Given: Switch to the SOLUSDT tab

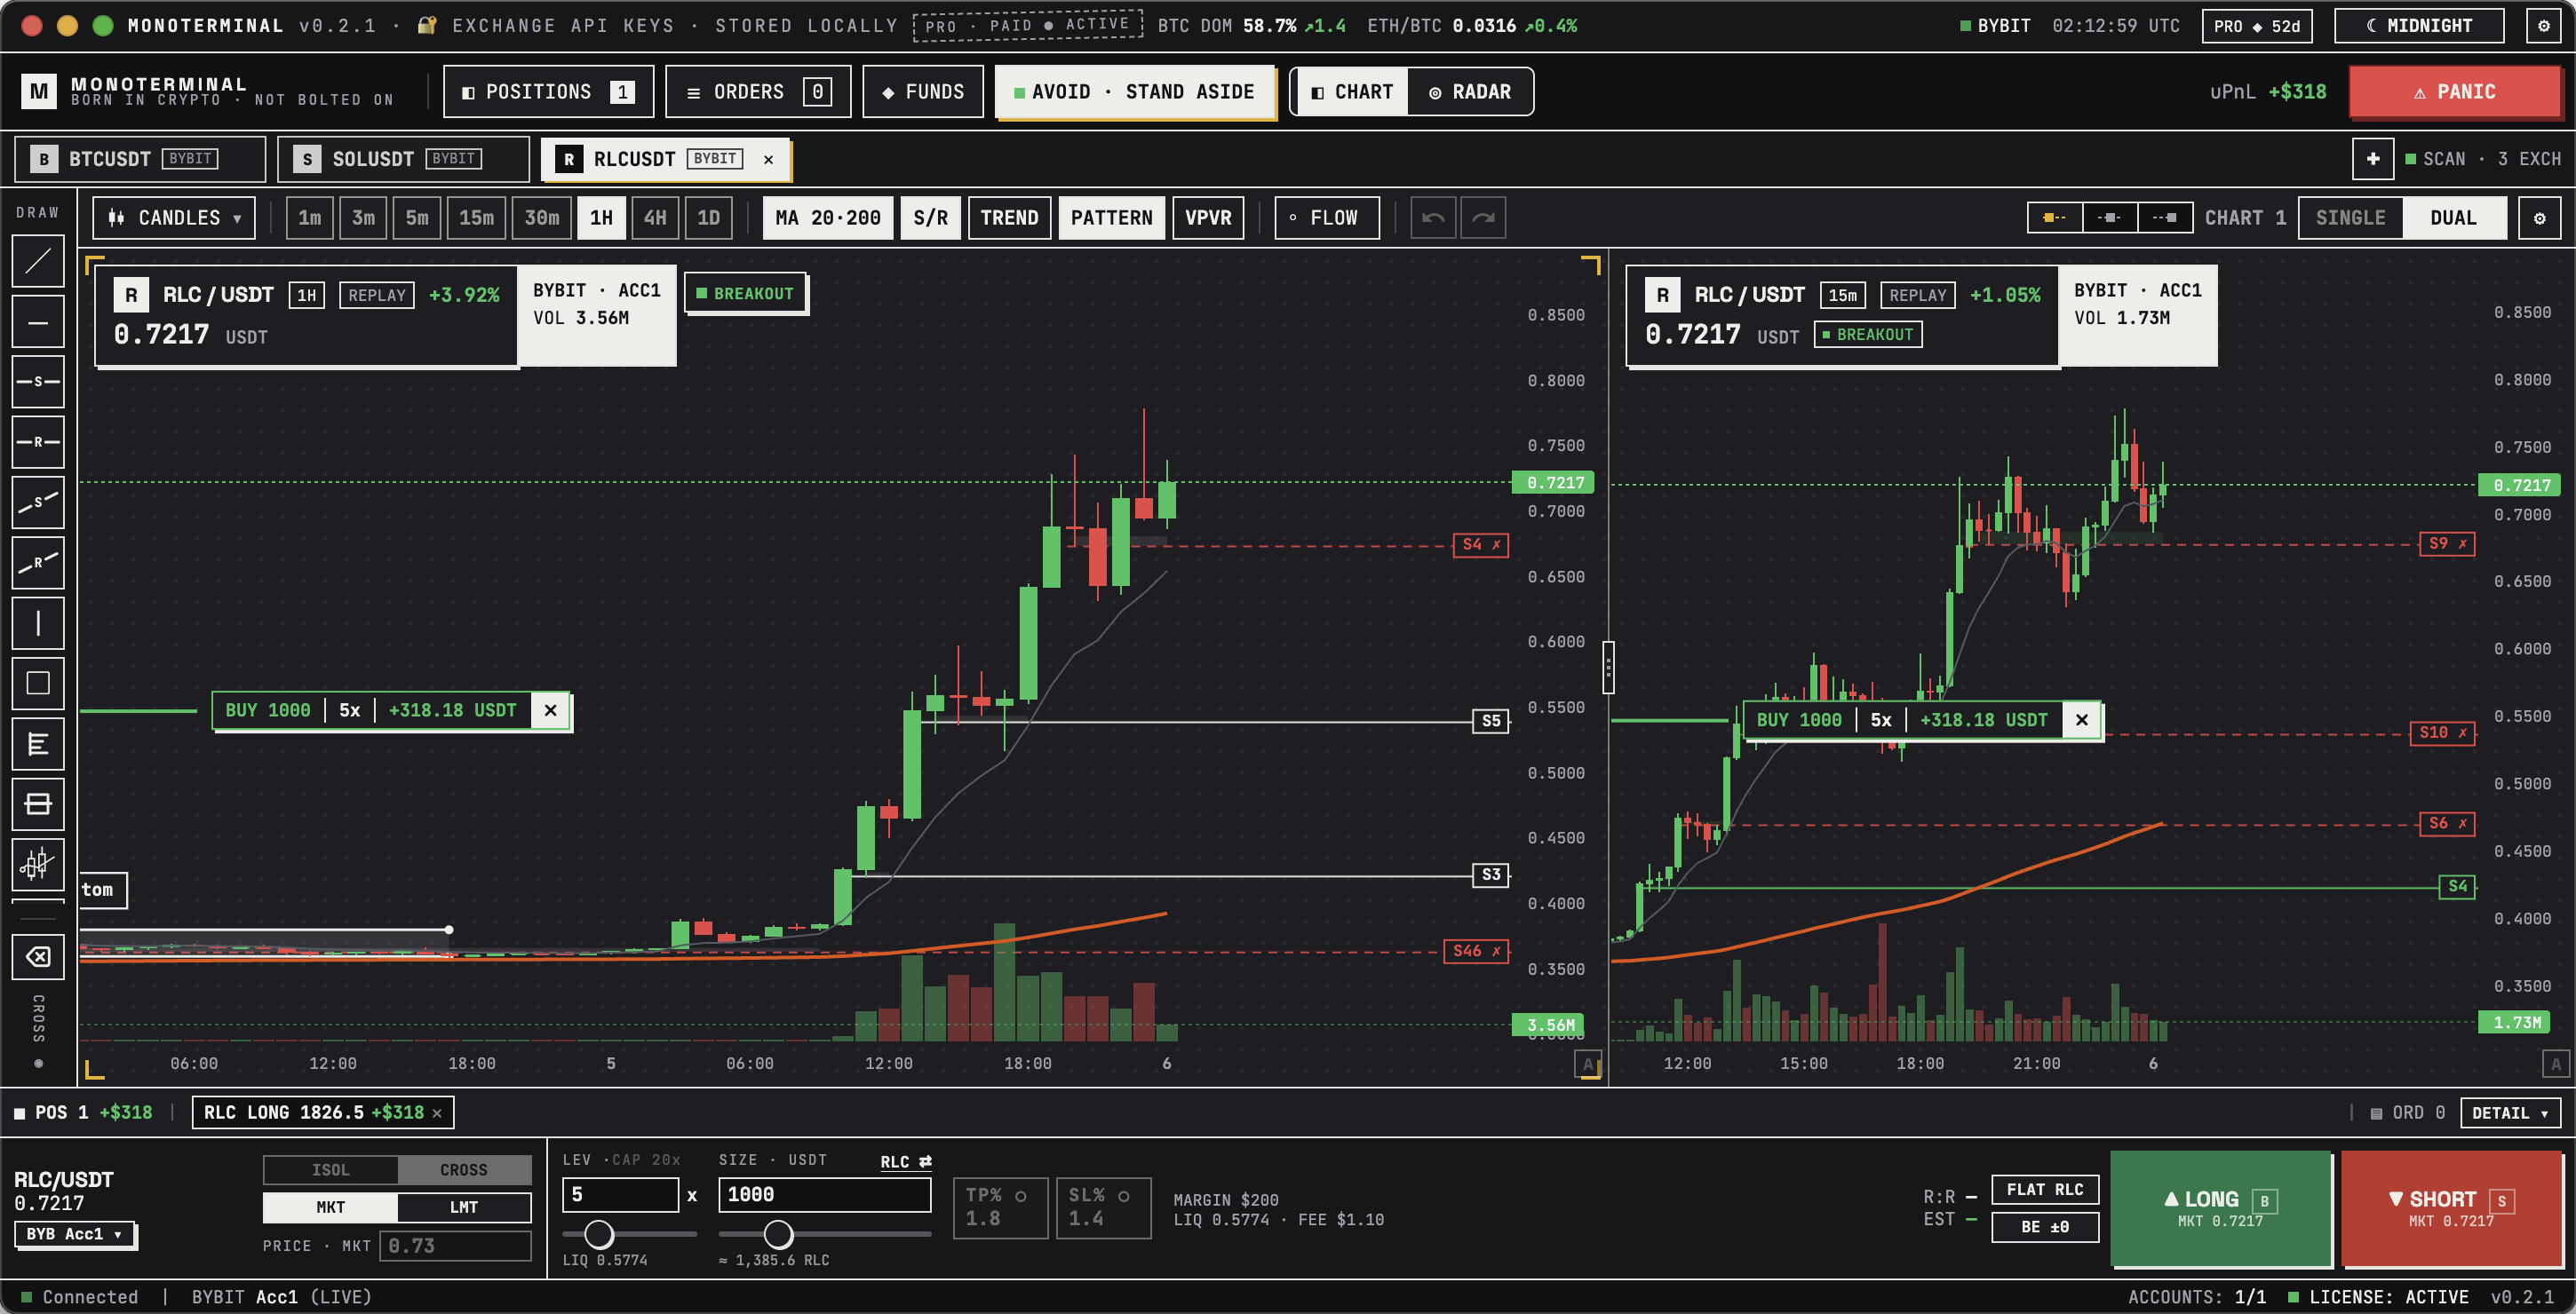Looking at the screenshot, I should (x=403, y=159).
